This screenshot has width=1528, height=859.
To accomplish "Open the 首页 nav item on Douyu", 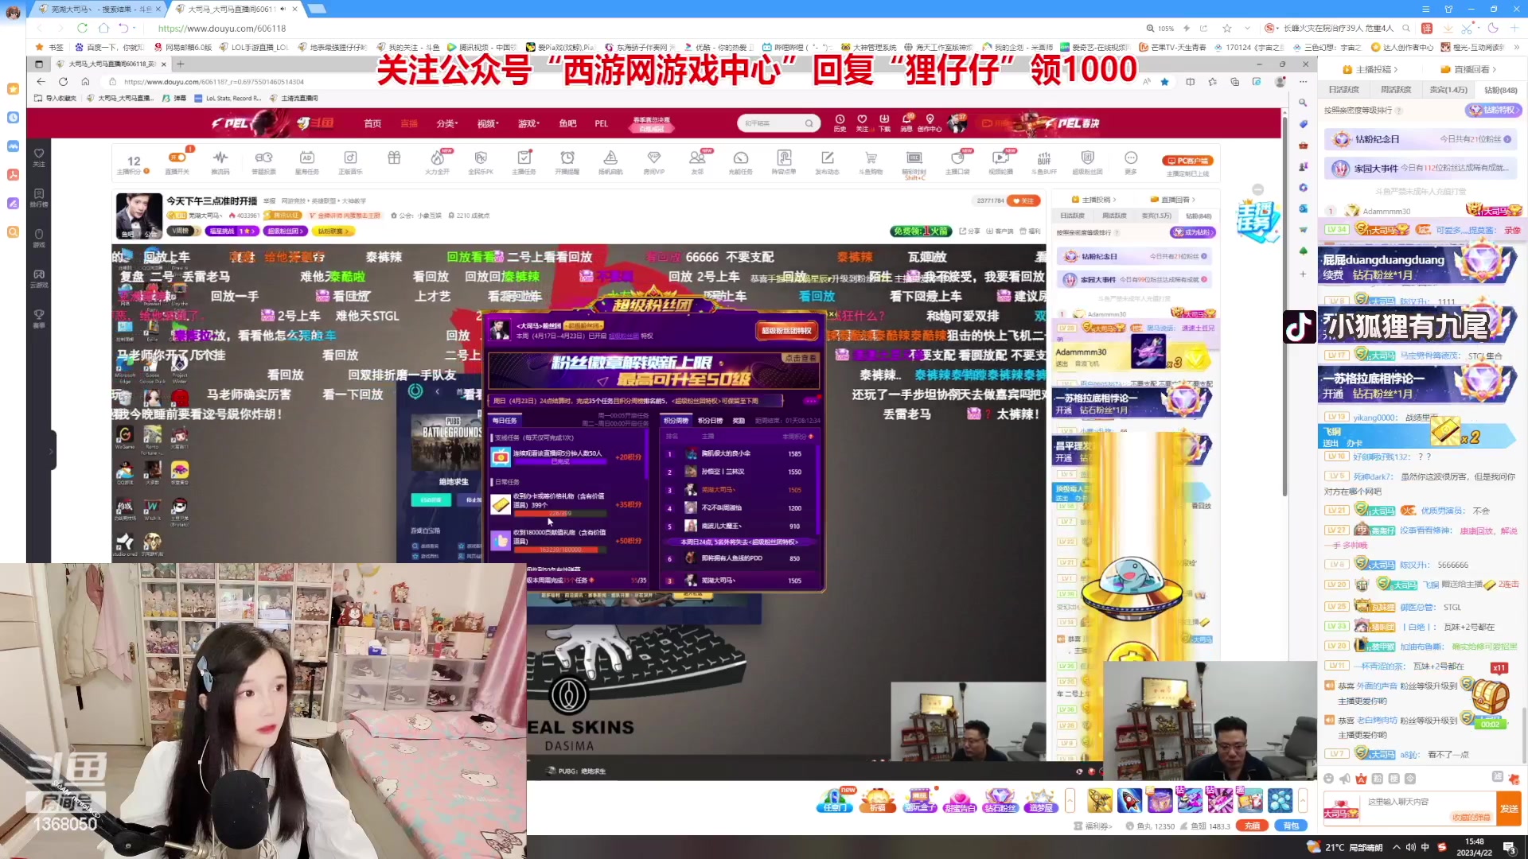I will pyautogui.click(x=372, y=123).
